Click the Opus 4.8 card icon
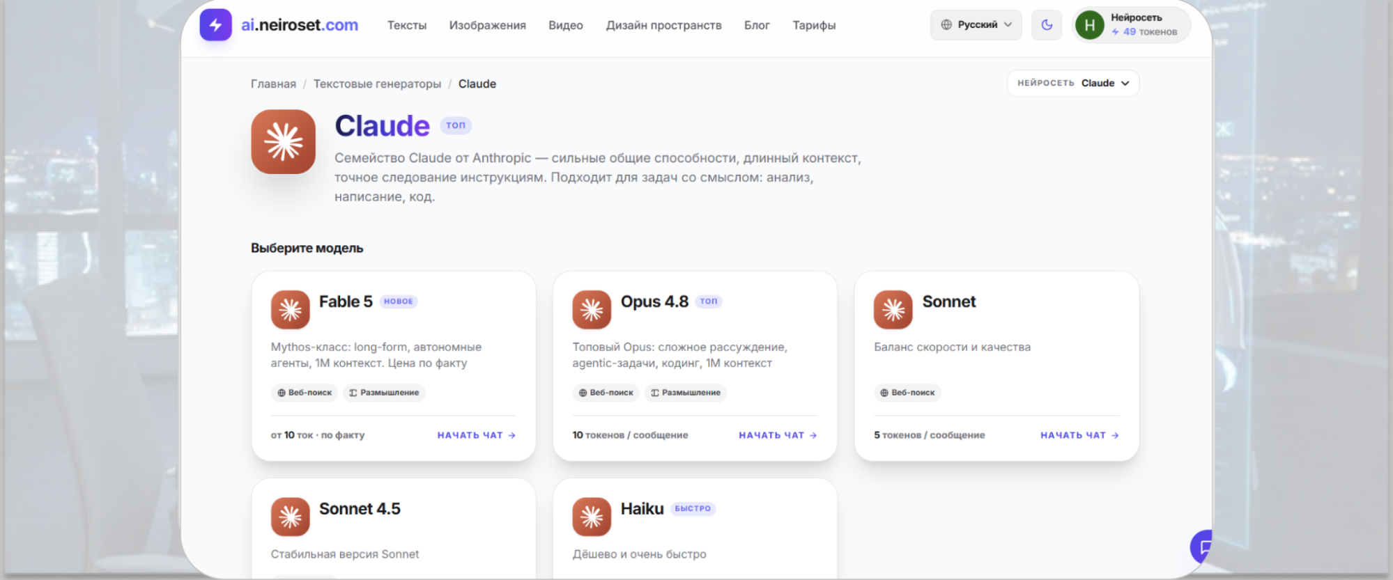Viewport: 1393px width, 580px height. pos(592,309)
